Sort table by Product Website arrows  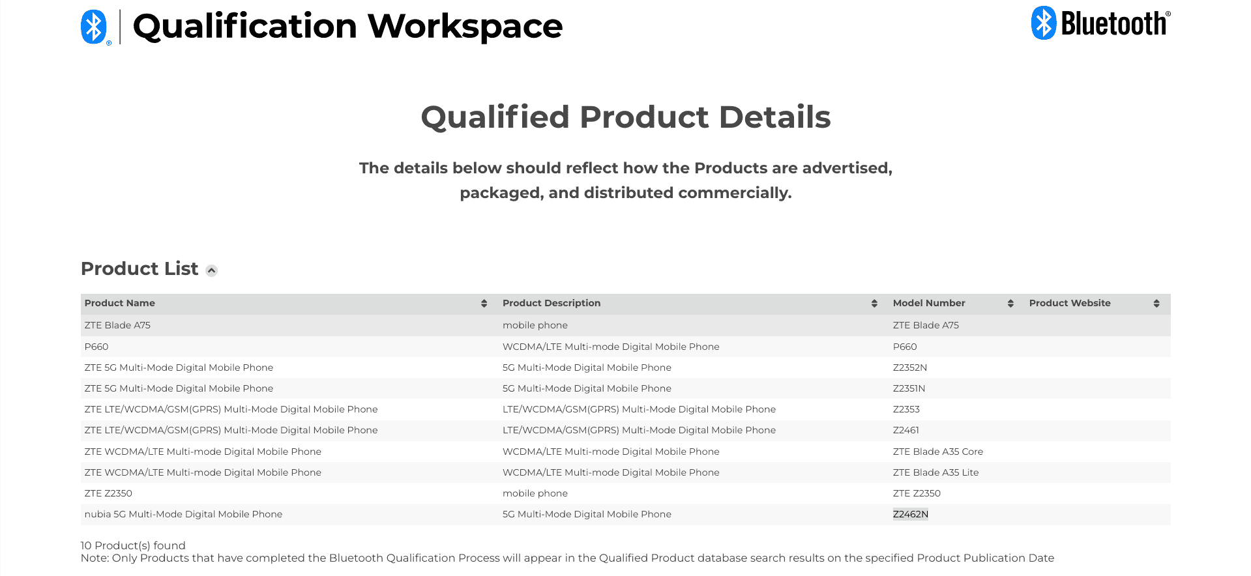pos(1156,304)
